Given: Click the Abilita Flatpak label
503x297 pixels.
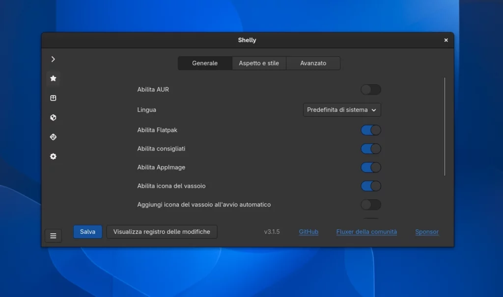Looking at the screenshot, I should point(157,130).
